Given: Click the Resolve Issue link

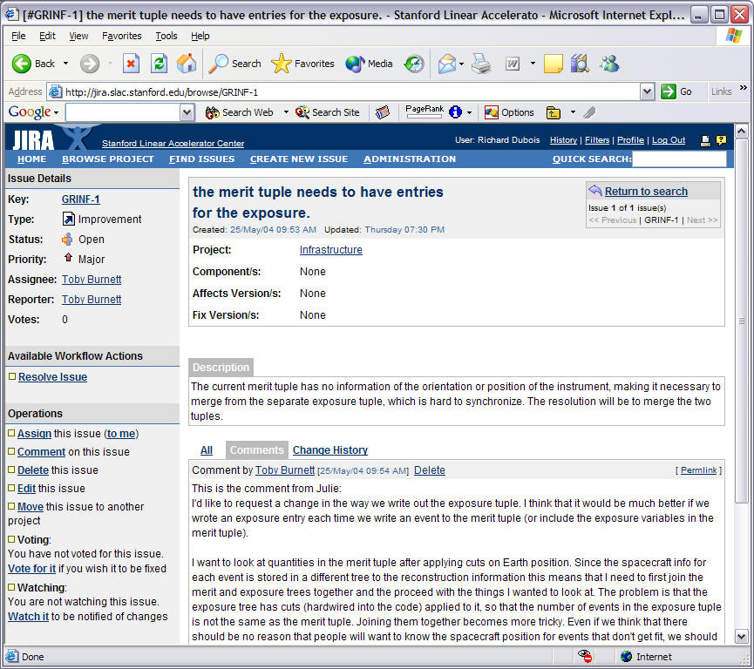Looking at the screenshot, I should coord(52,377).
